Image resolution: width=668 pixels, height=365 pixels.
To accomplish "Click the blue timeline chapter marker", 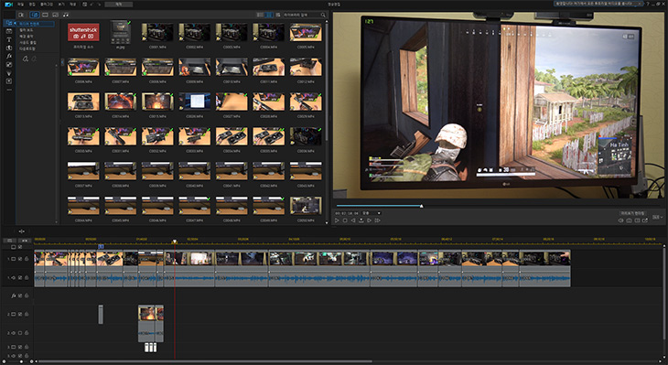I will (x=101, y=247).
